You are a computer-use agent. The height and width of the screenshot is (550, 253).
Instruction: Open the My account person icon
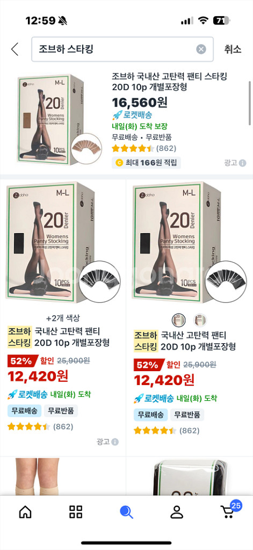177,512
